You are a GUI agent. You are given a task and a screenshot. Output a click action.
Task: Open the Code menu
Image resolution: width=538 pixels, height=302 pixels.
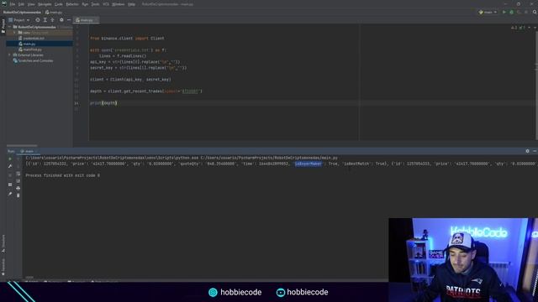click(x=59, y=4)
